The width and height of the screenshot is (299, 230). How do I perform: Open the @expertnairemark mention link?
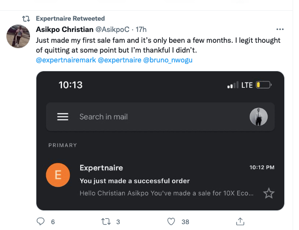pos(66,60)
